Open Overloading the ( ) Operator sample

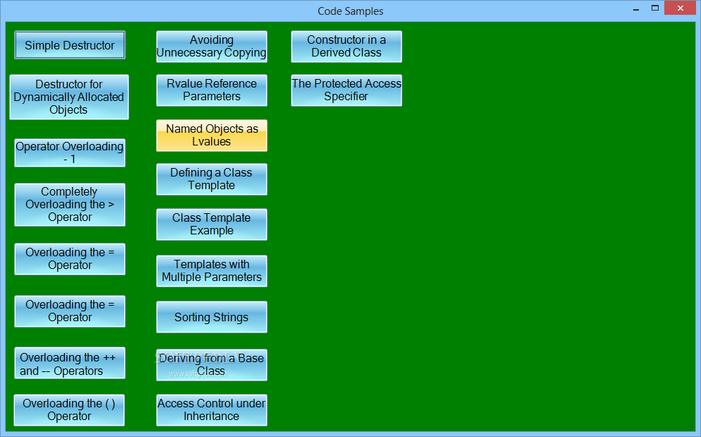[x=69, y=409]
